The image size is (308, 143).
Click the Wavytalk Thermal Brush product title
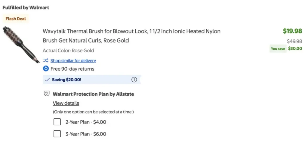tap(132, 36)
